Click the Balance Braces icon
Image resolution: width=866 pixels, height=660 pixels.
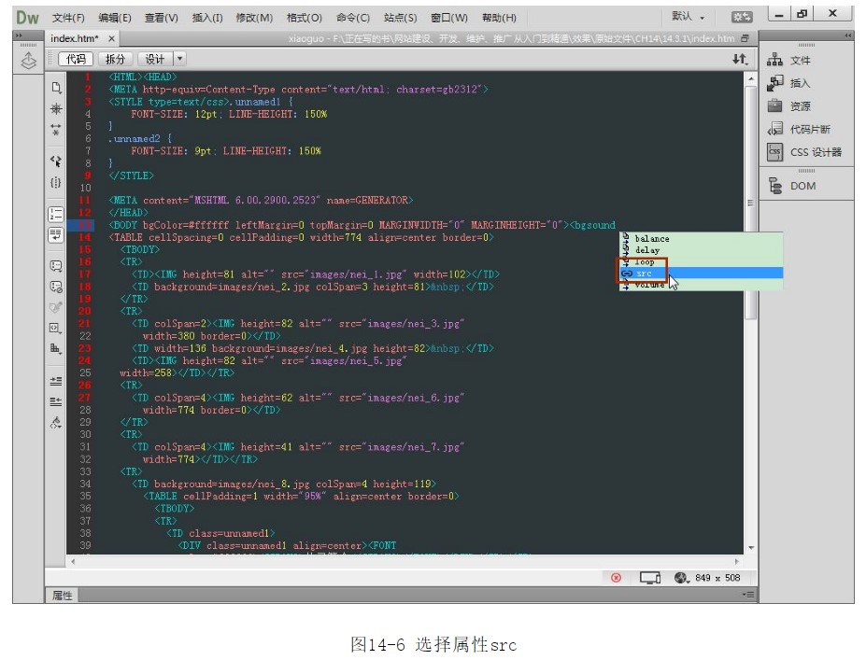point(56,183)
